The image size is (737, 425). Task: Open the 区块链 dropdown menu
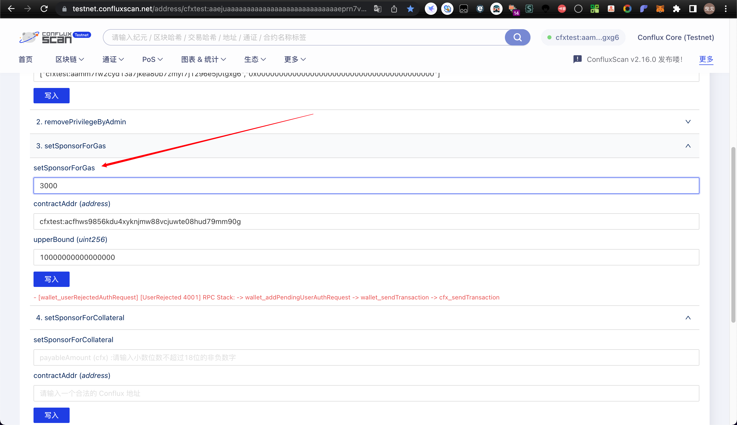(x=70, y=59)
